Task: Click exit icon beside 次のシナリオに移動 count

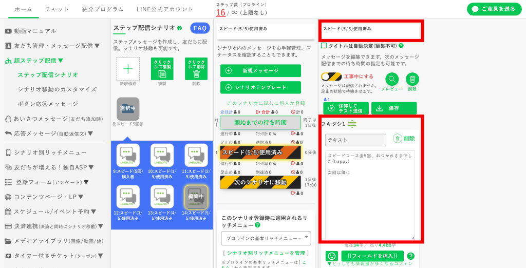Action: [294, 193]
